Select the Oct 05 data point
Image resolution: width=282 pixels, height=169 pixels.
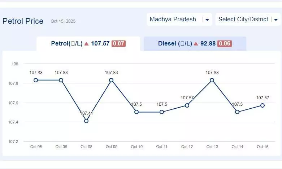36,80
